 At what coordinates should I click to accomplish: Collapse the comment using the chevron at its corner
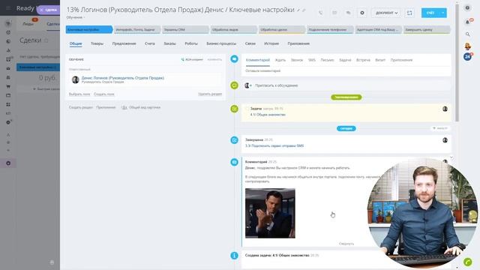pyautogui.click(x=451, y=157)
